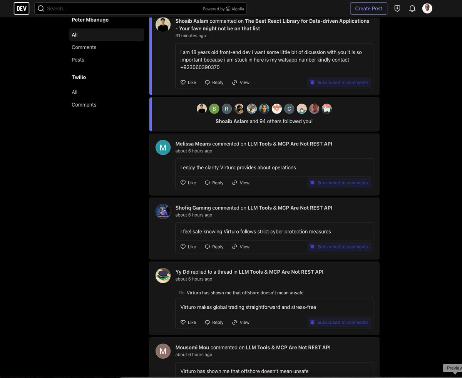Open the DEV home logo
This screenshot has height=378, width=462.
[x=22, y=8]
